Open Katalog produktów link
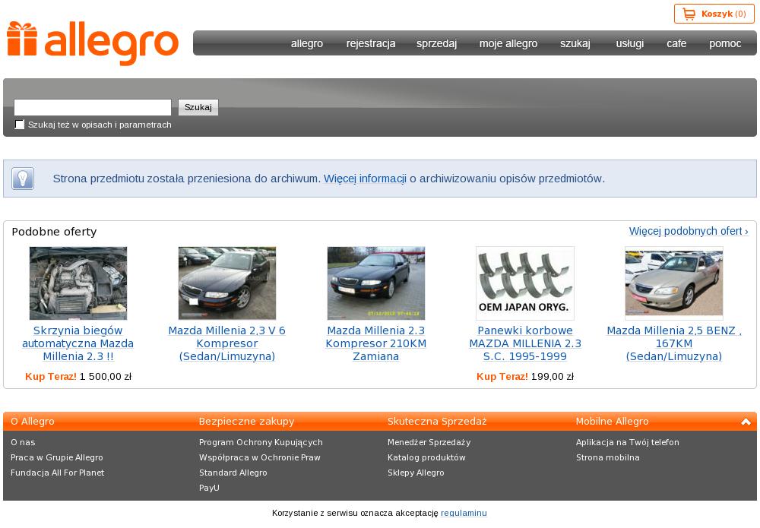 click(426, 457)
